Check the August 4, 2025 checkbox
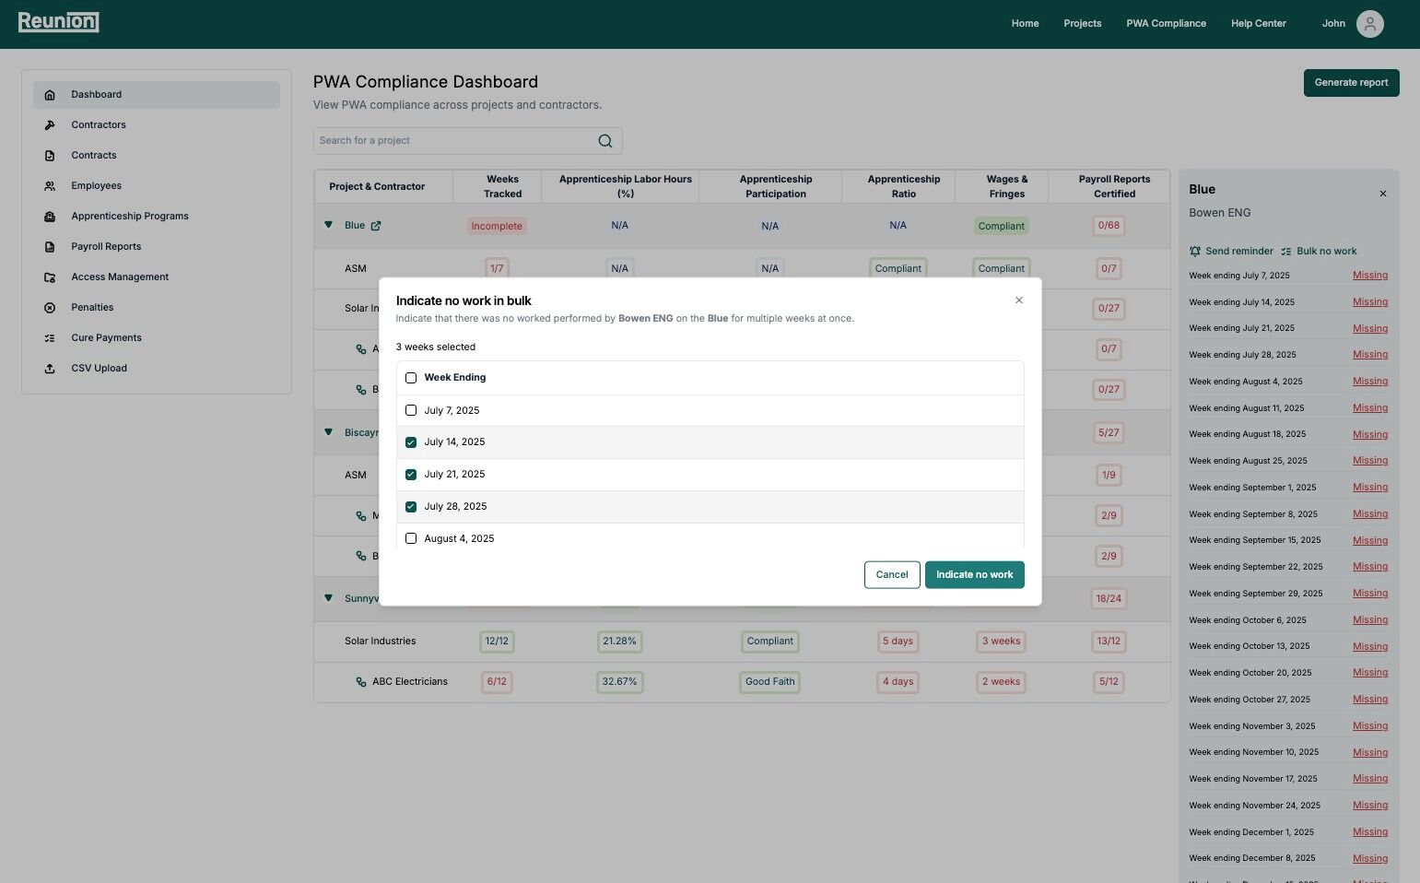Image resolution: width=1420 pixels, height=883 pixels. [411, 538]
